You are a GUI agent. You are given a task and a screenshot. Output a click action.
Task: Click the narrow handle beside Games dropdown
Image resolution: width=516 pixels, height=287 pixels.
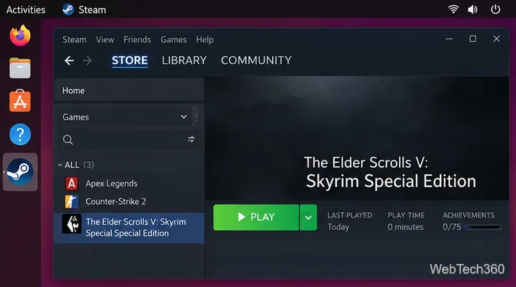pyautogui.click(x=195, y=115)
